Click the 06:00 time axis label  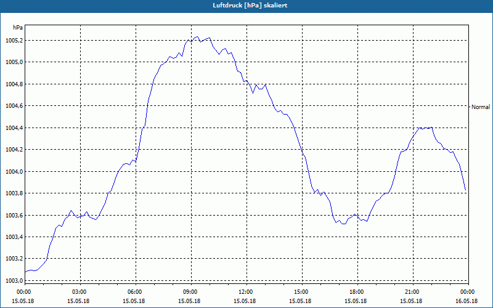pos(134,292)
